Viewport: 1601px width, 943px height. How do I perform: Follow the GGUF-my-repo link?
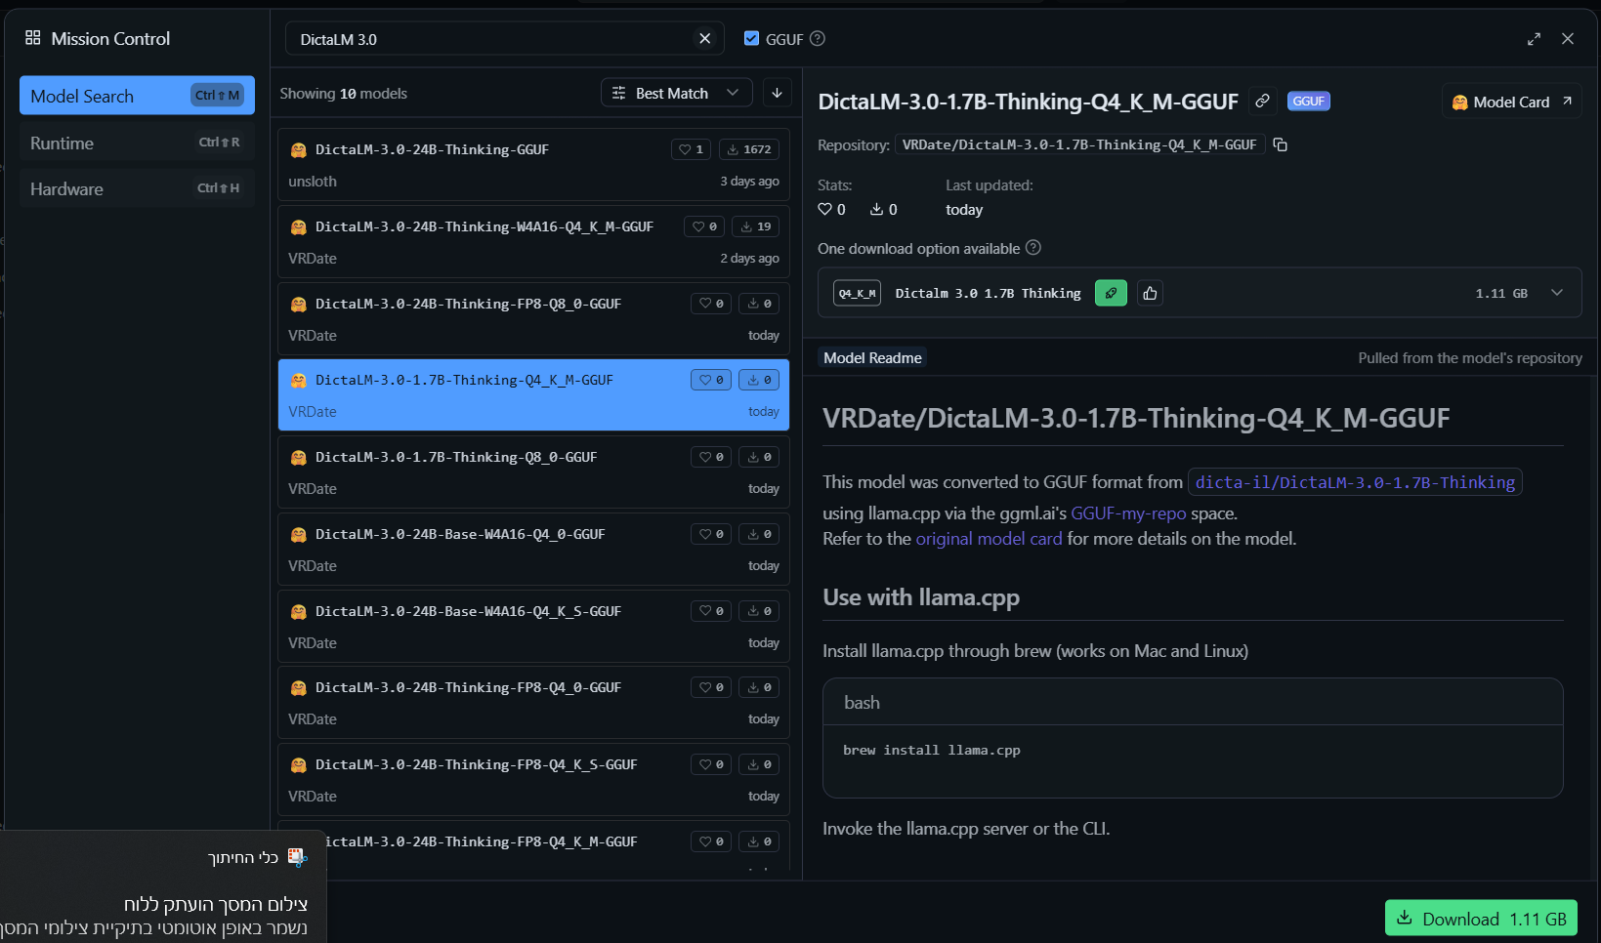1128,513
